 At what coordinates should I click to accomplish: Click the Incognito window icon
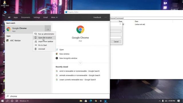[57, 58]
